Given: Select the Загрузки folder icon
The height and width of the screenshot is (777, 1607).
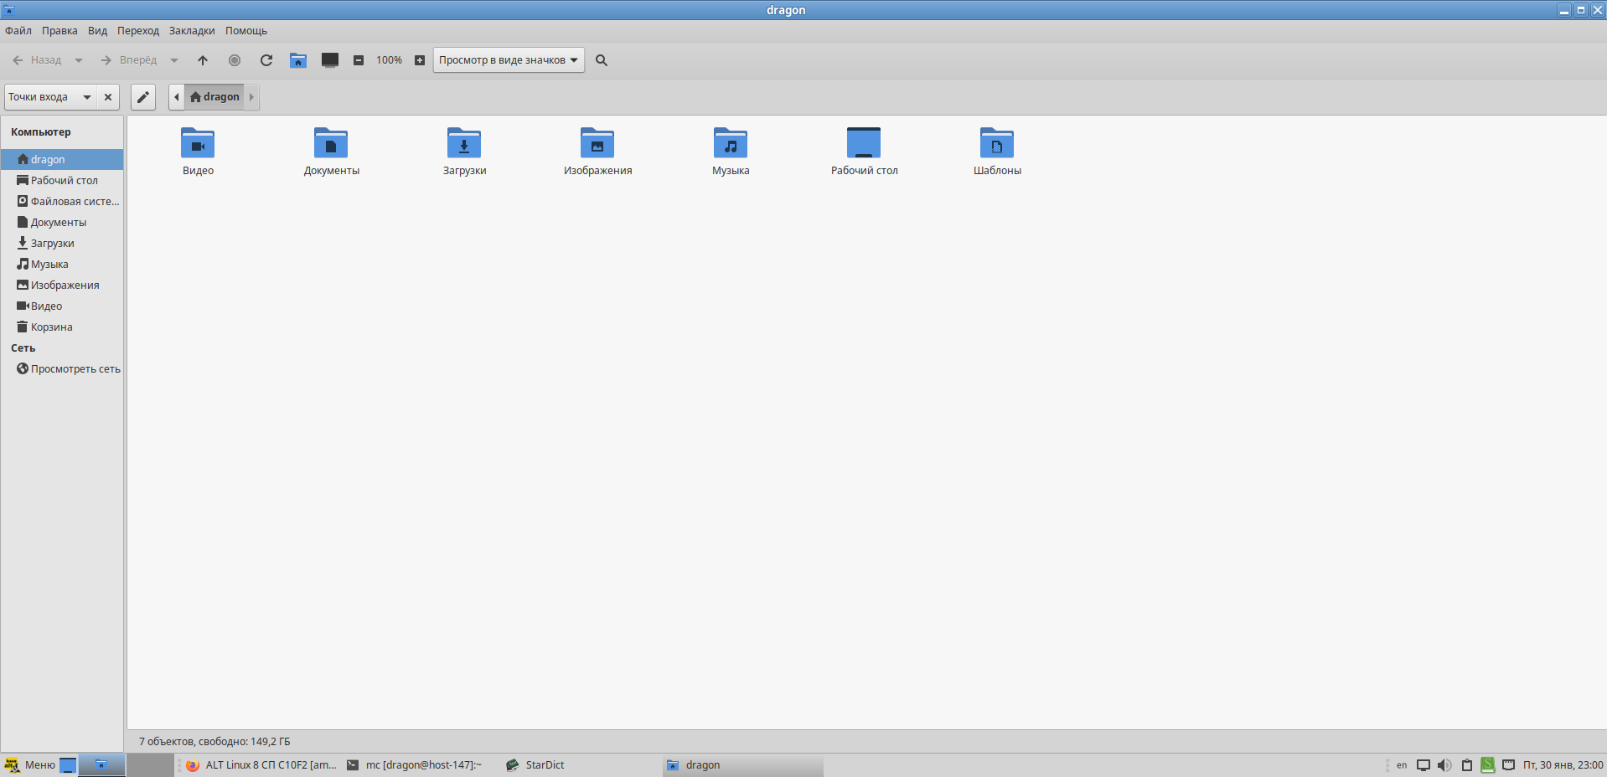Looking at the screenshot, I should [x=464, y=144].
